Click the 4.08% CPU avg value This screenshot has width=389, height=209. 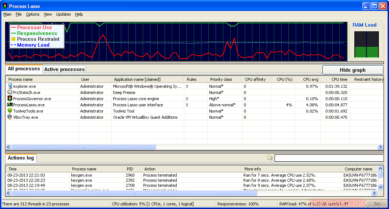click(312, 105)
